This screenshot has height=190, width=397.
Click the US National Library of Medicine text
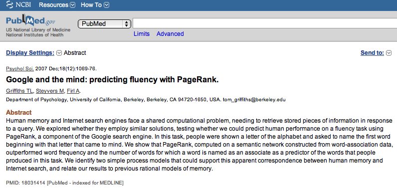pyautogui.click(x=38, y=30)
